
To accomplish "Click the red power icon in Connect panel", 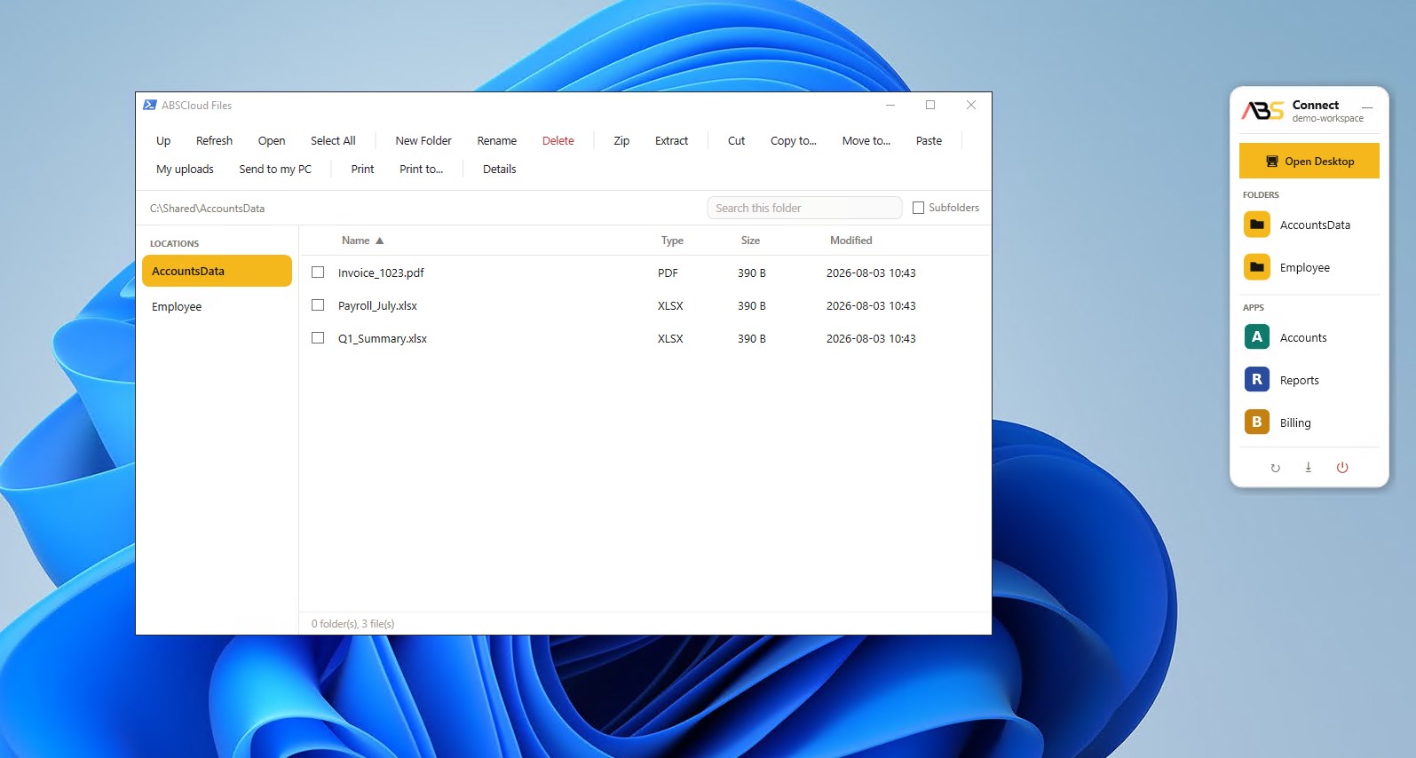I will point(1342,468).
